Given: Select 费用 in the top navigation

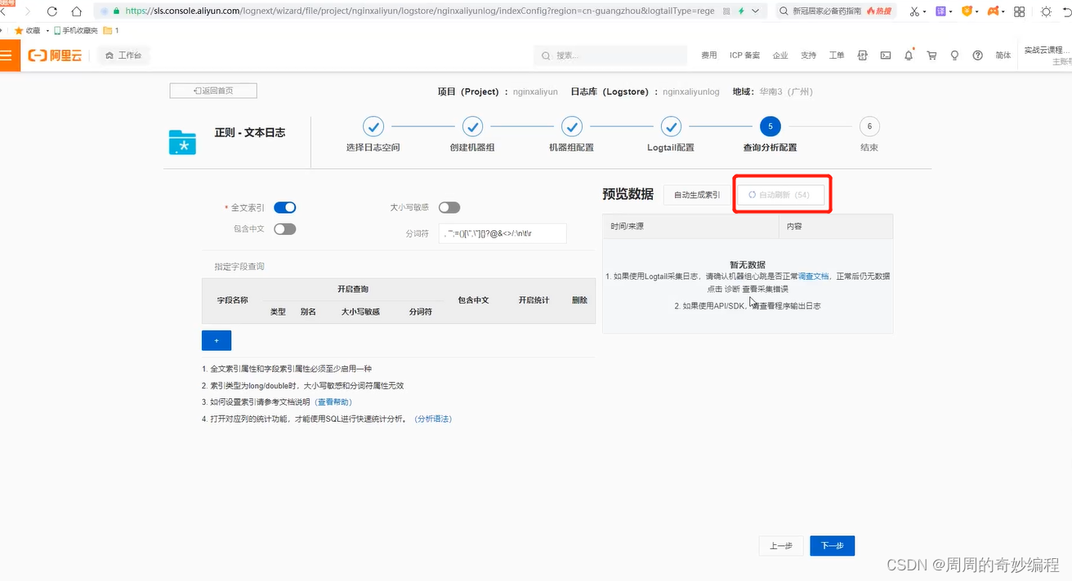Looking at the screenshot, I should [x=708, y=55].
